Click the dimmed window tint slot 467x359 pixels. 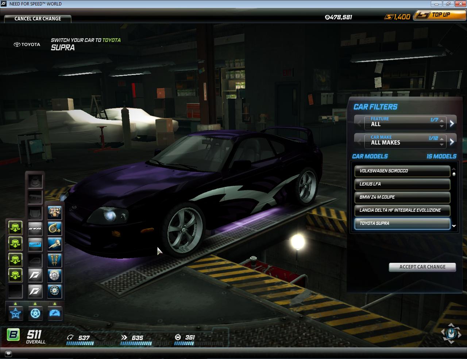coord(35,260)
